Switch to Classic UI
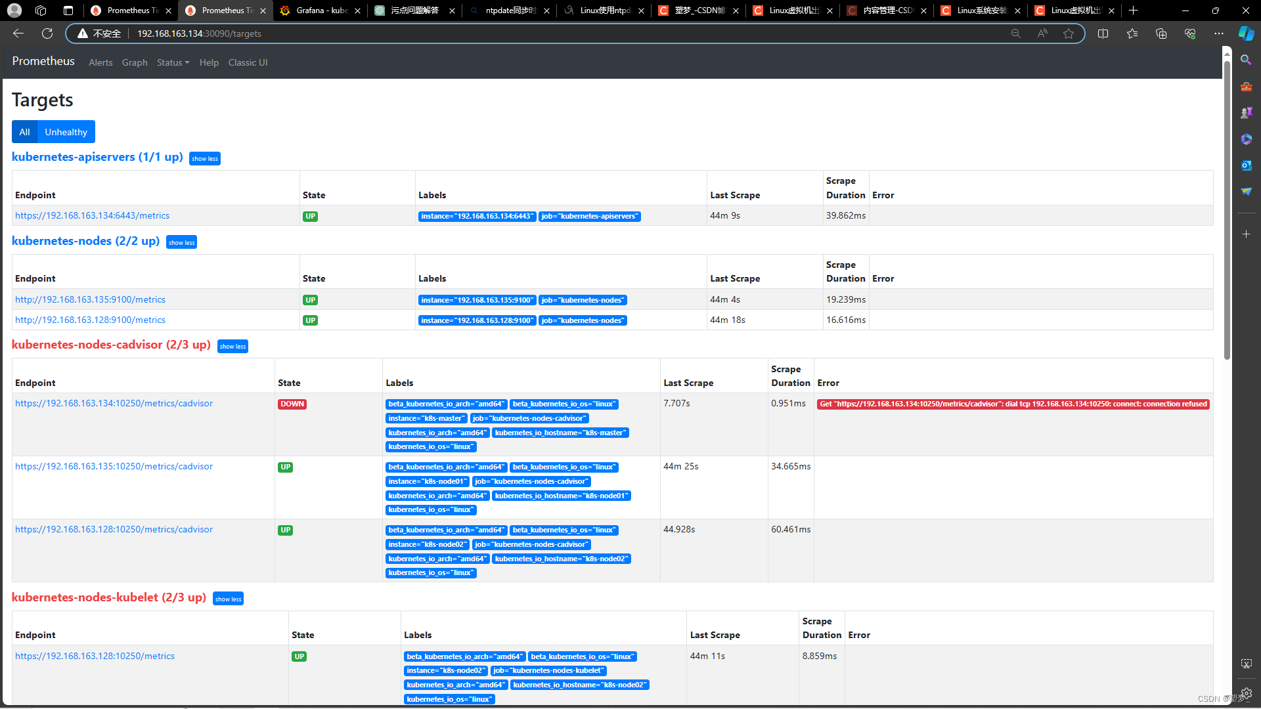Viewport: 1261px width, 709px height. pos(248,62)
